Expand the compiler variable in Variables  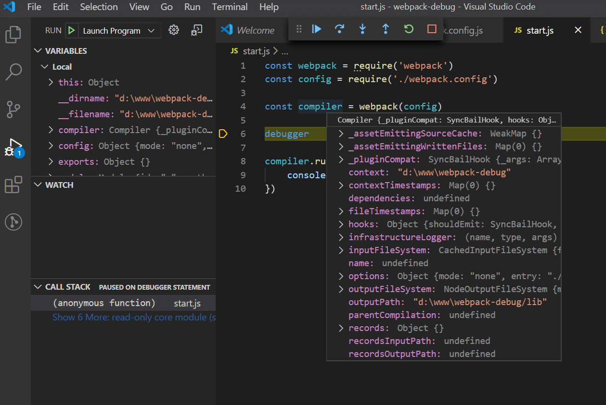point(51,130)
